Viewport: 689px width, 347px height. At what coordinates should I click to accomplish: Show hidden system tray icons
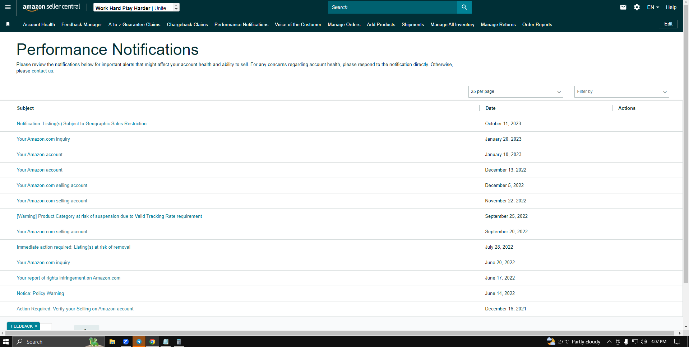point(609,342)
